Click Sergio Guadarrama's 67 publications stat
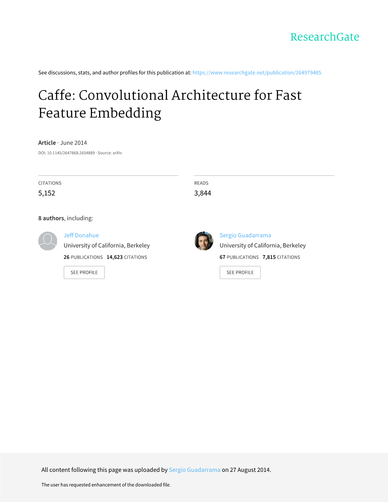 [x=239, y=257]
